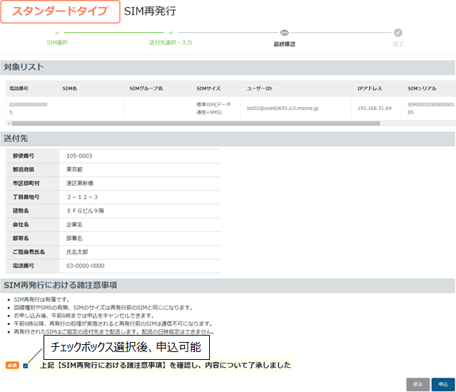Screen dimensions: 456x392
Task: Click the ユーザーID column header
Action: (x=259, y=89)
